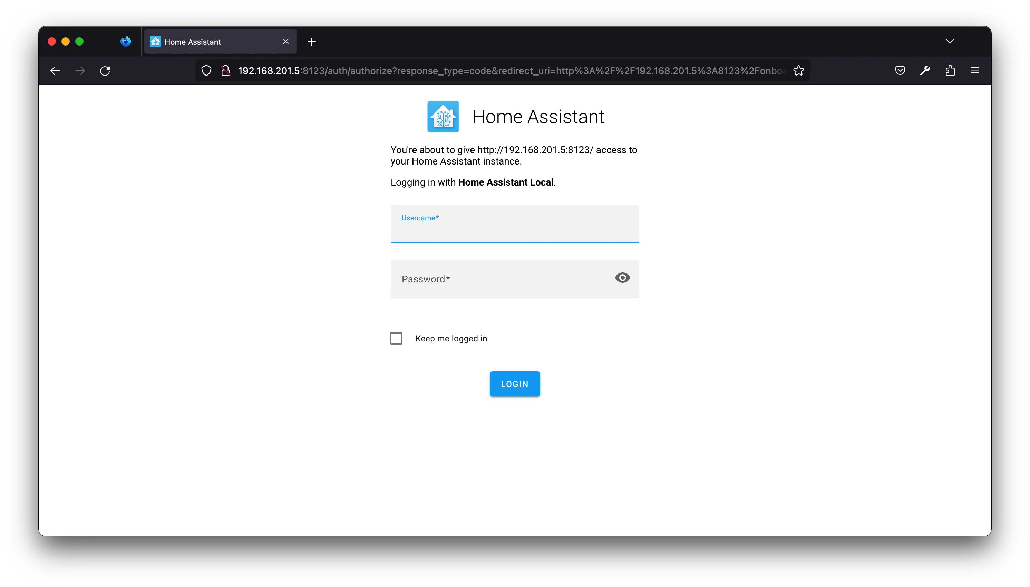View insecure connection lock info
Image resolution: width=1030 pixels, height=587 pixels.
[x=226, y=71]
